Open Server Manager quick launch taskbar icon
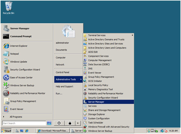 17,131
